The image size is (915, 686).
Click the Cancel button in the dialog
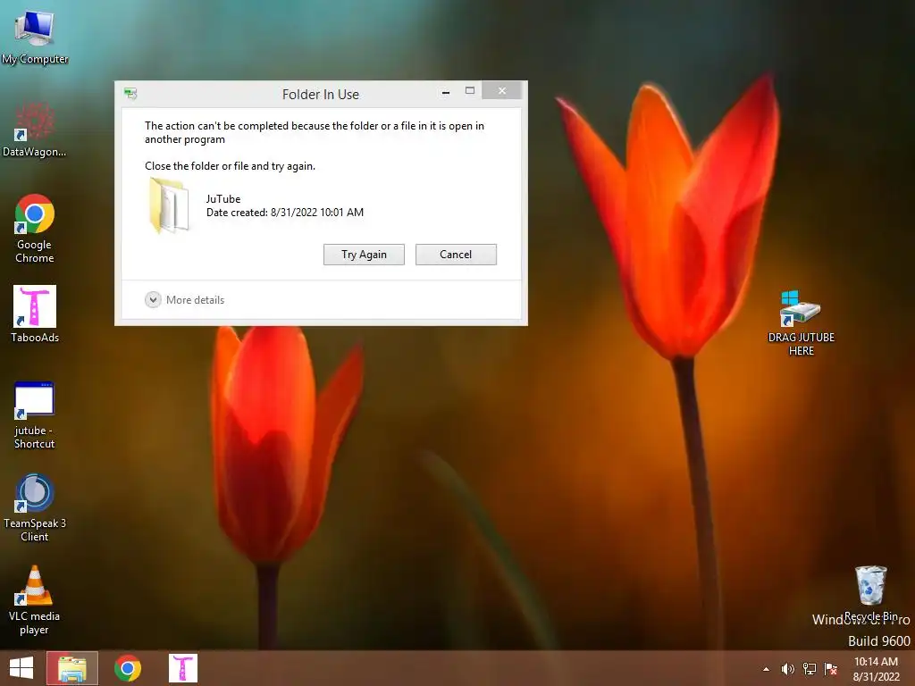coord(456,255)
